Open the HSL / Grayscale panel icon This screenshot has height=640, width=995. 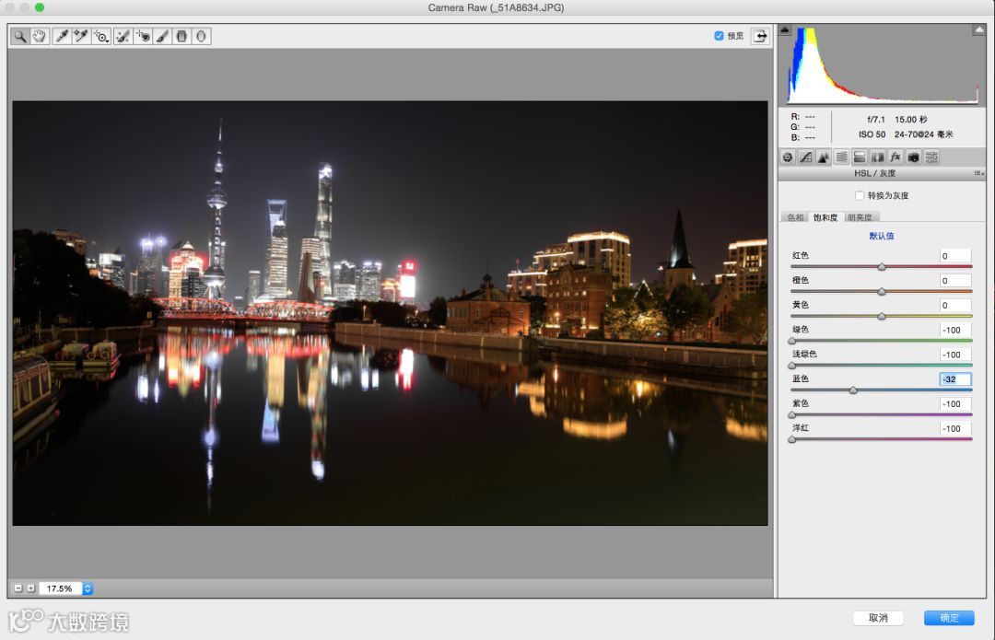841,157
